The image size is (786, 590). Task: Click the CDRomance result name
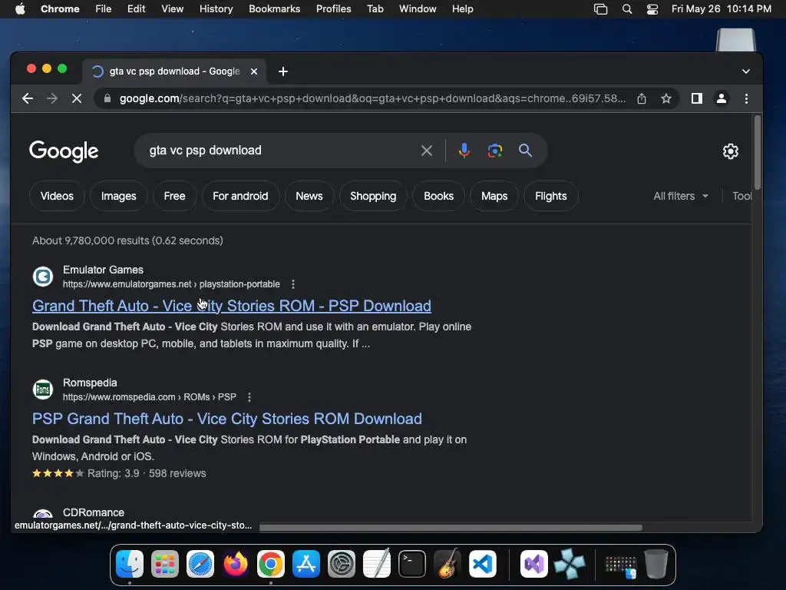(93, 512)
